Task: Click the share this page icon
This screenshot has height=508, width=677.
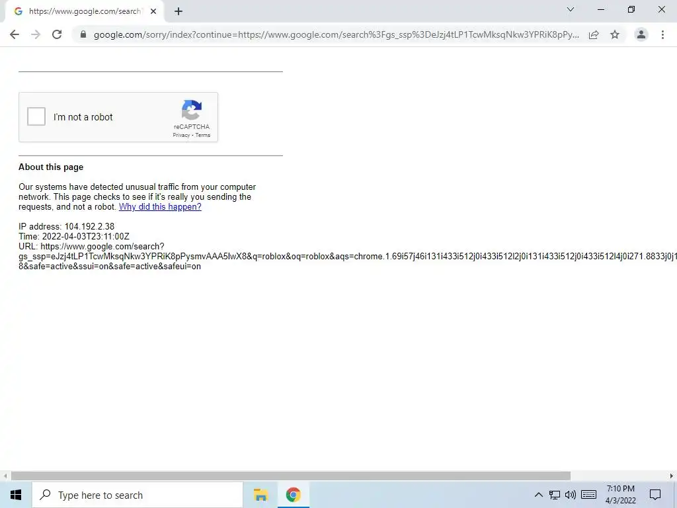Action: [x=594, y=34]
